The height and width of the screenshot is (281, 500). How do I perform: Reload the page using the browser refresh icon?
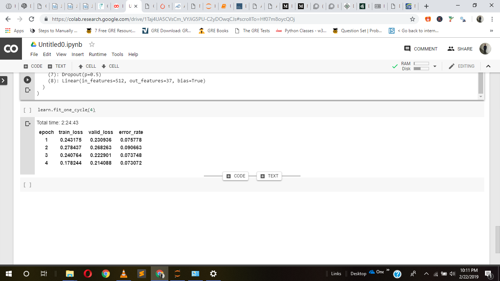tap(31, 19)
